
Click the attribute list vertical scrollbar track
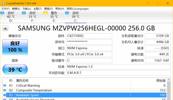tap(168, 91)
